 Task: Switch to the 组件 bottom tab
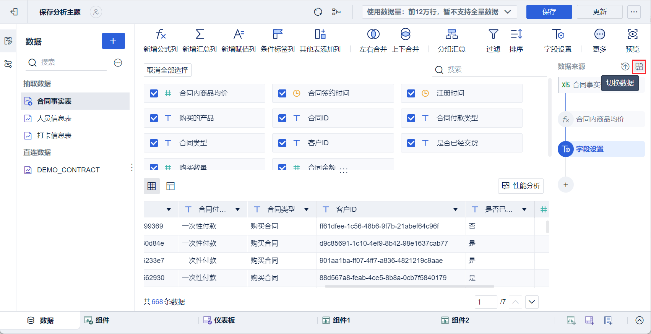click(x=97, y=320)
